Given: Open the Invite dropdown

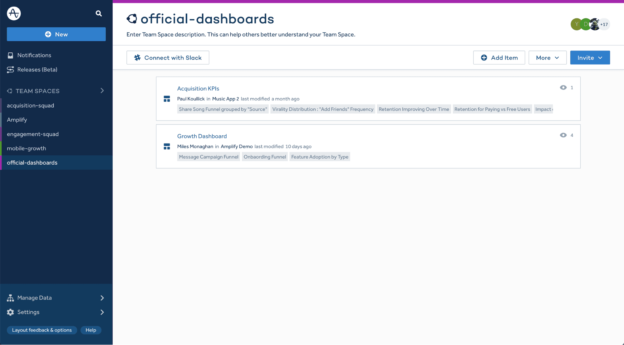Looking at the screenshot, I should pos(590,57).
